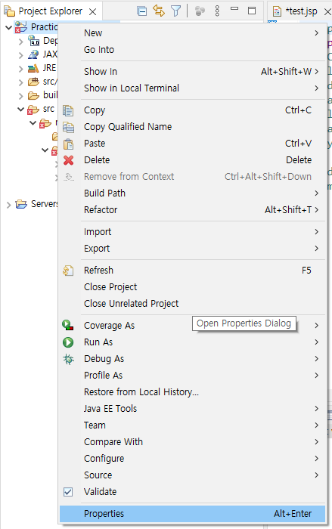
Task: Click the Copy Qualified Name icon
Action: point(68,127)
